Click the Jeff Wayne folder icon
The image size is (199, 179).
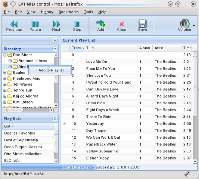(x=10, y=84)
